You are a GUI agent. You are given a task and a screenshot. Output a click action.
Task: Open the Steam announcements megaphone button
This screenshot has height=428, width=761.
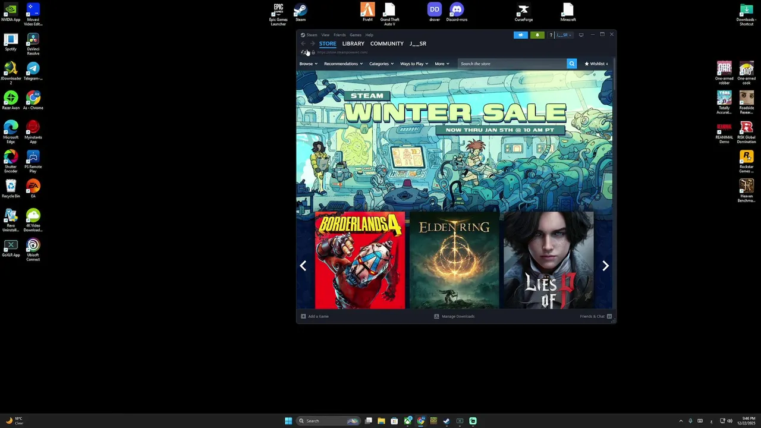(x=520, y=35)
